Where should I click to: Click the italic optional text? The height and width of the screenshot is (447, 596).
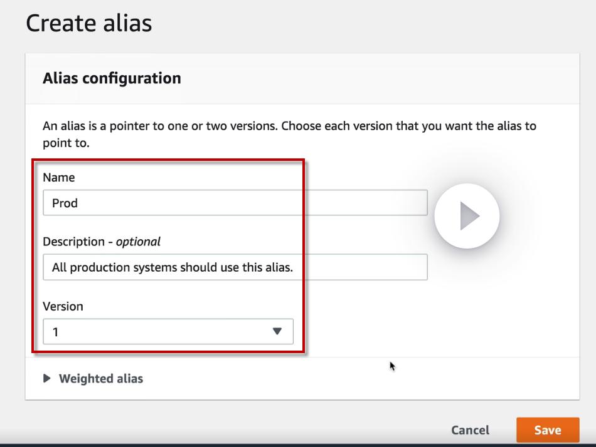coord(138,242)
